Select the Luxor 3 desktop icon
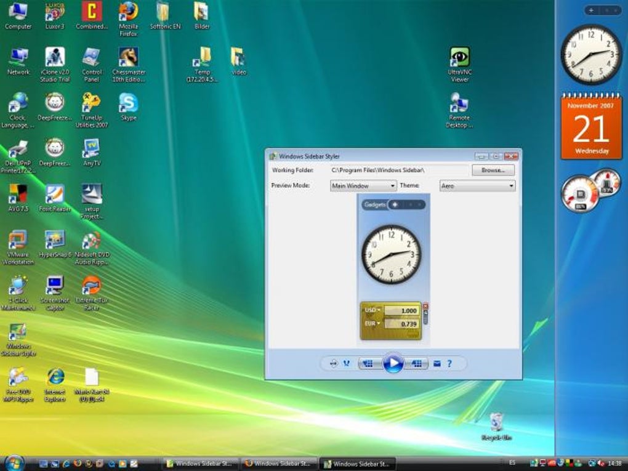 coord(55,16)
